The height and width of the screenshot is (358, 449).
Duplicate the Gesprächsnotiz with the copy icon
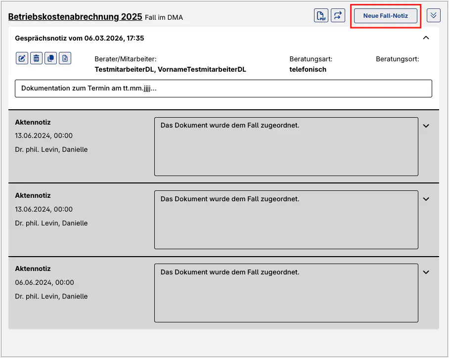point(50,58)
